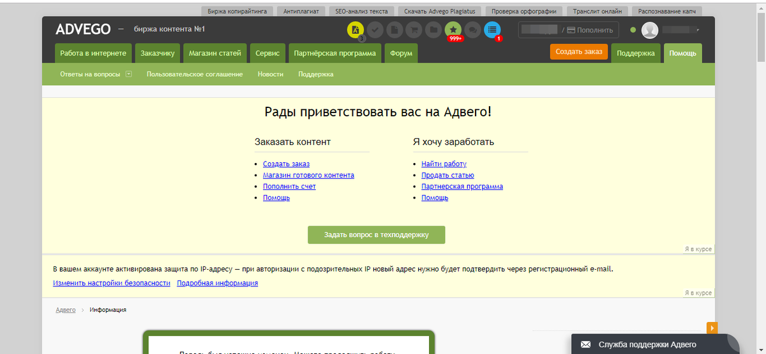766x354 pixels.
Task: Click the Информация breadcrumb text
Action: (x=108, y=310)
